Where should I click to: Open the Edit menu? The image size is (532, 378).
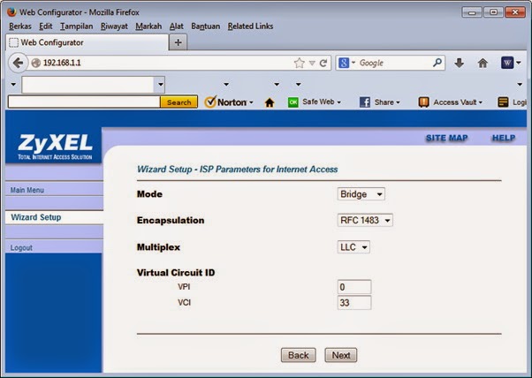click(45, 26)
